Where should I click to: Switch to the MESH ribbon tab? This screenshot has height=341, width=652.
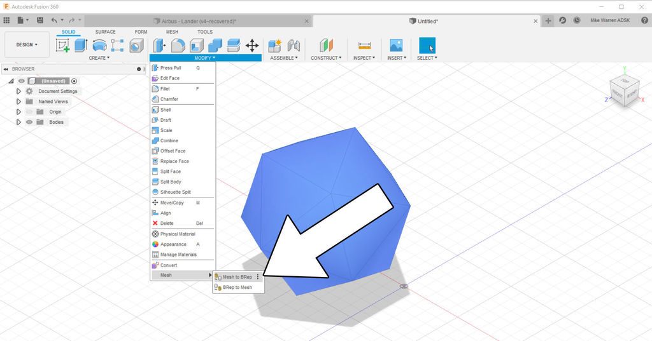point(172,32)
